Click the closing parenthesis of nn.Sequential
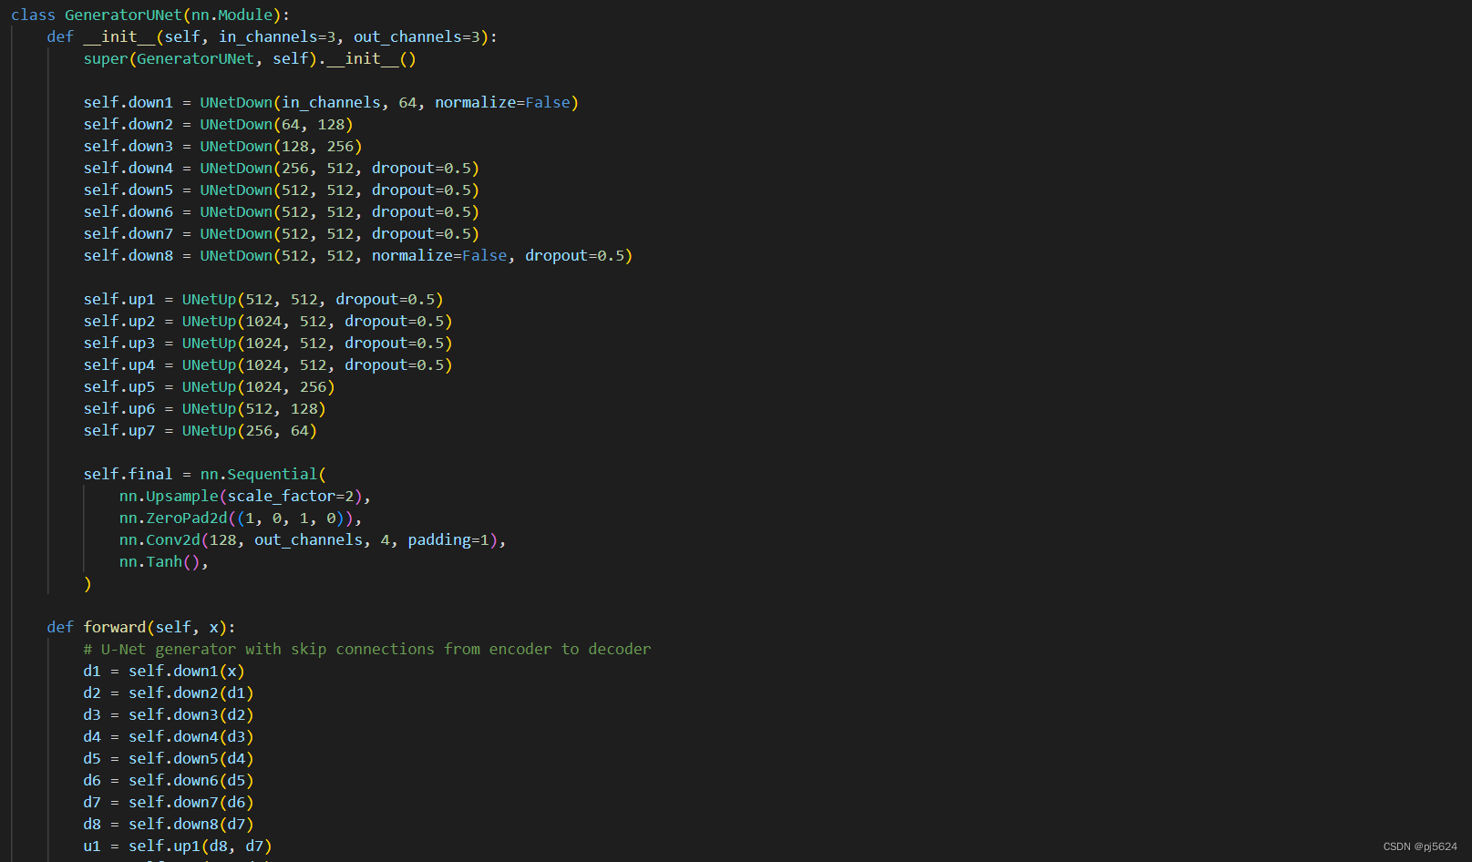1472x862 pixels. point(87,583)
